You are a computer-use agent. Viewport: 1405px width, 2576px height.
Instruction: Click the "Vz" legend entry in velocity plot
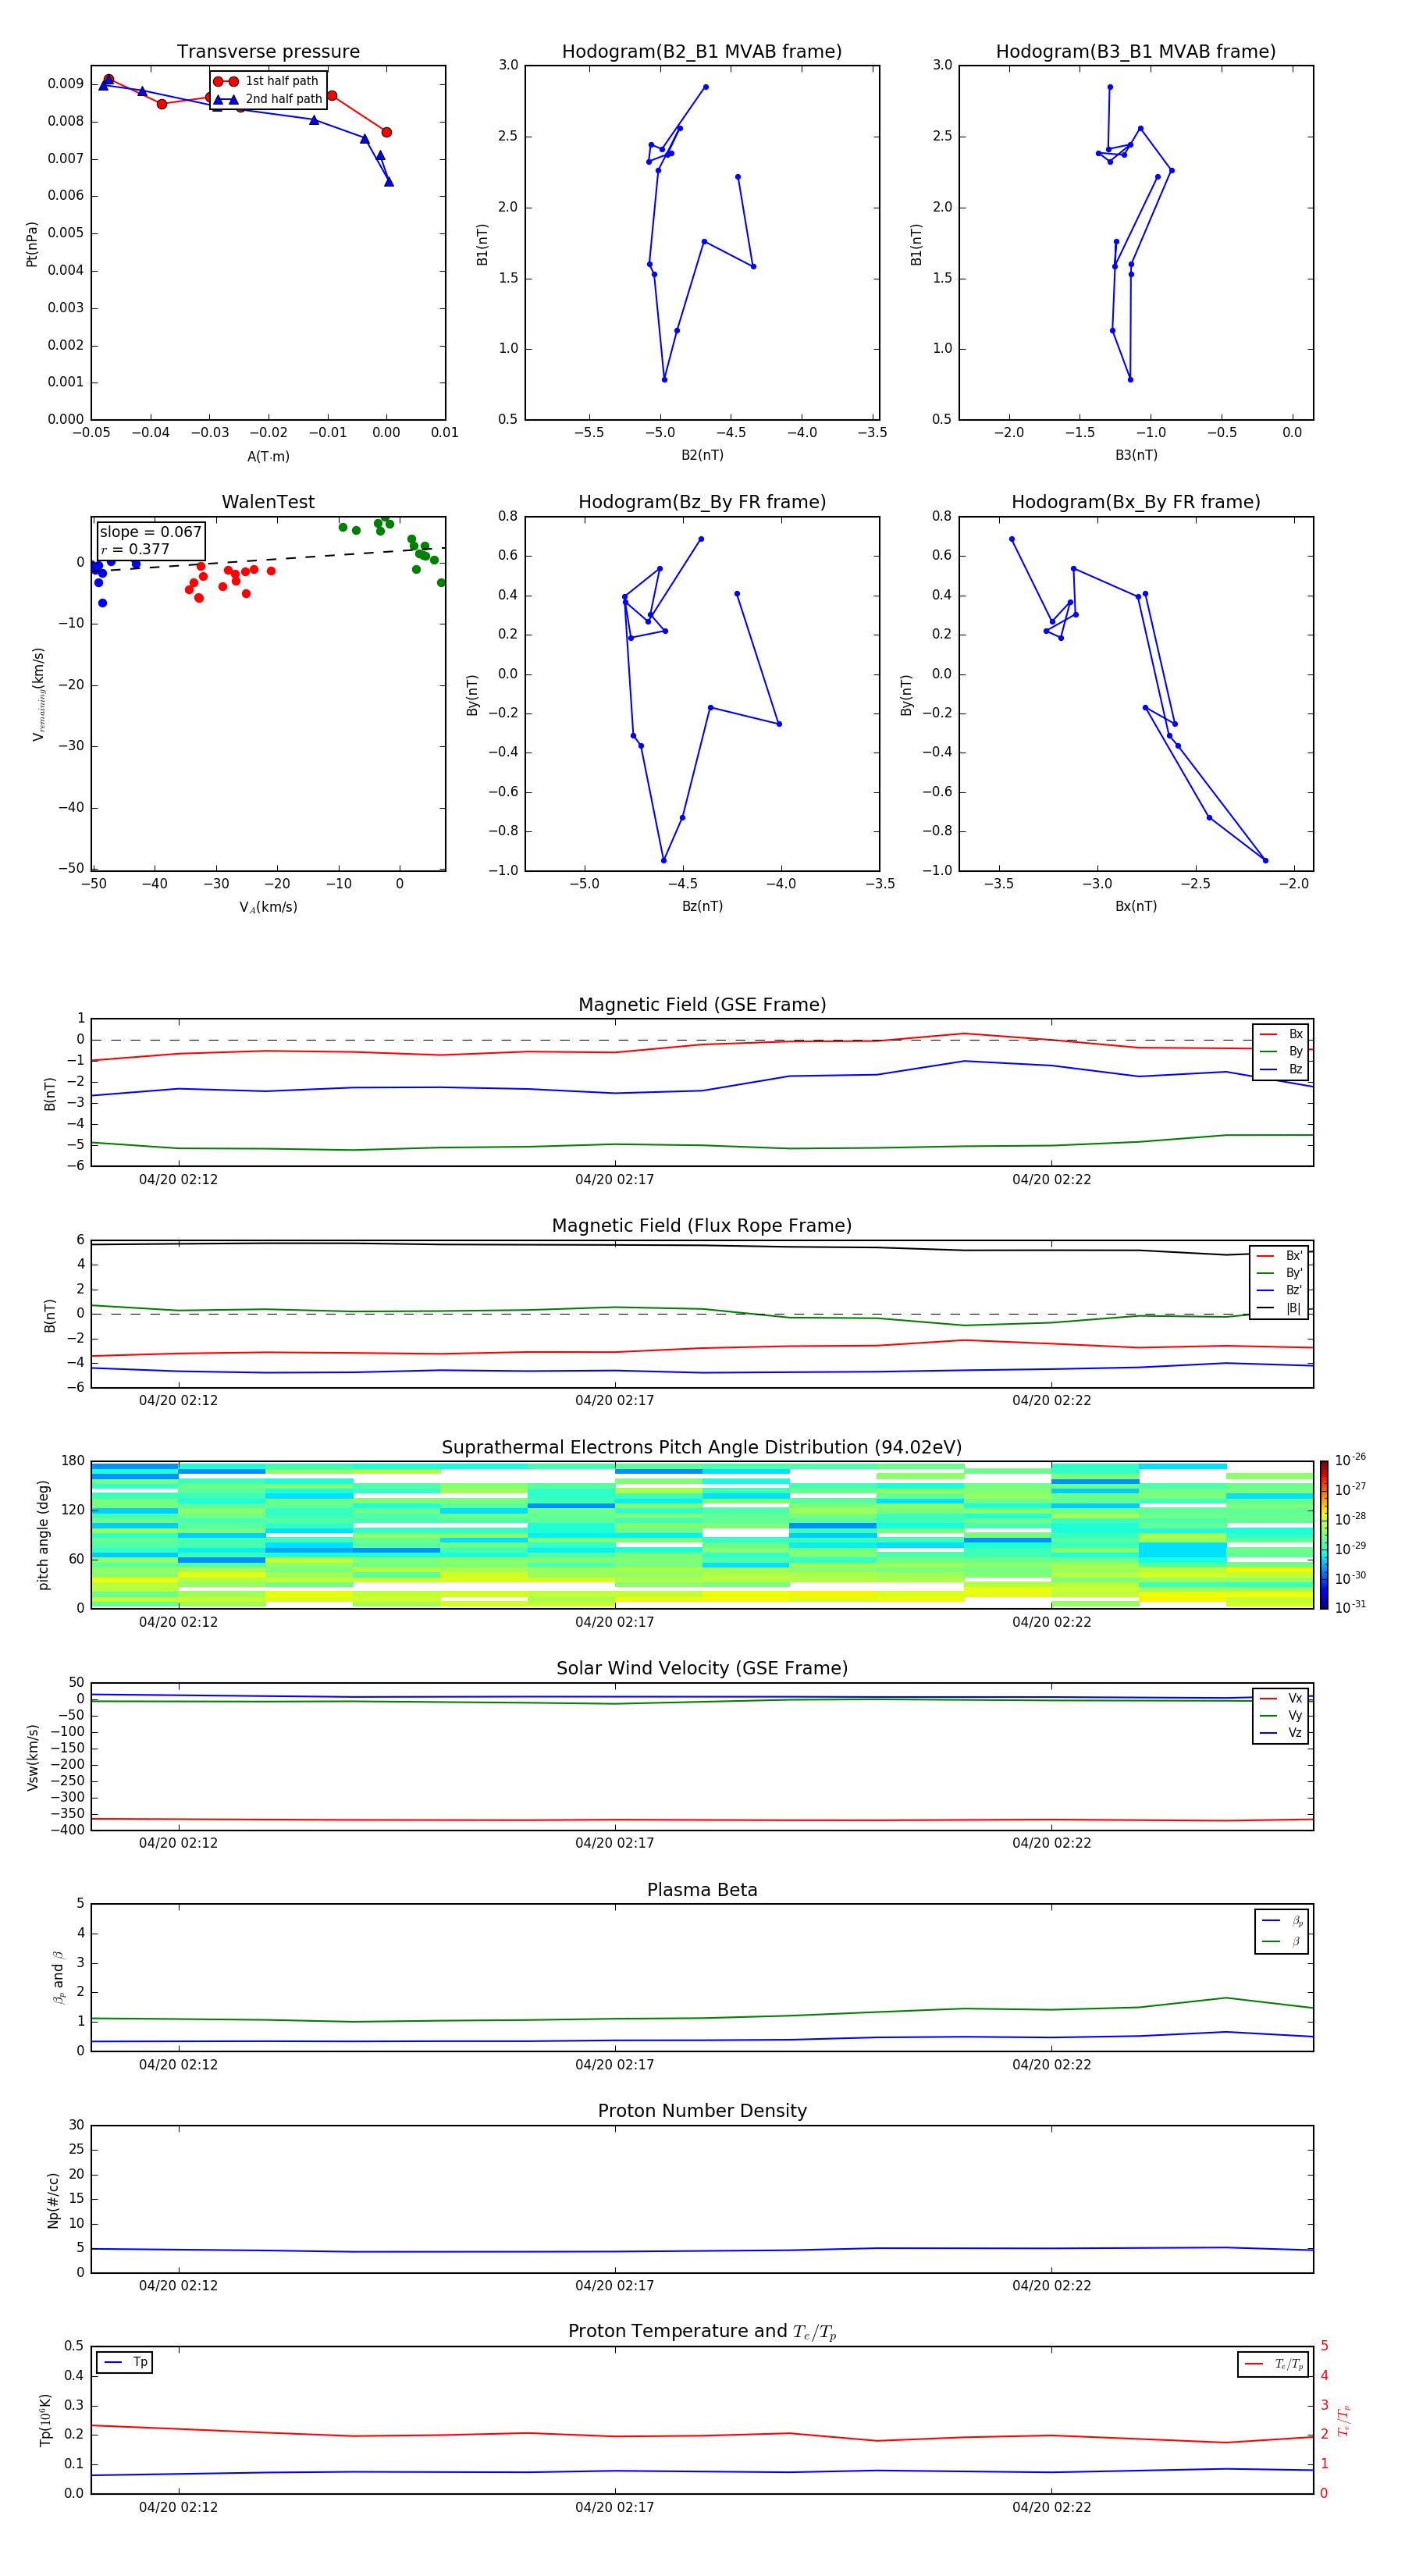point(1281,1733)
